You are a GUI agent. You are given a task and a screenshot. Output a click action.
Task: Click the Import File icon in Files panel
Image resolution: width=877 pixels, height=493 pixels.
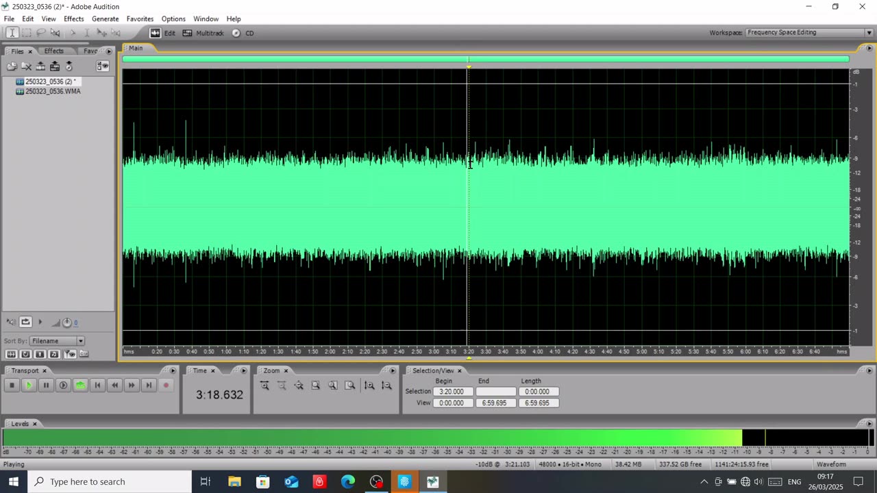[12, 66]
